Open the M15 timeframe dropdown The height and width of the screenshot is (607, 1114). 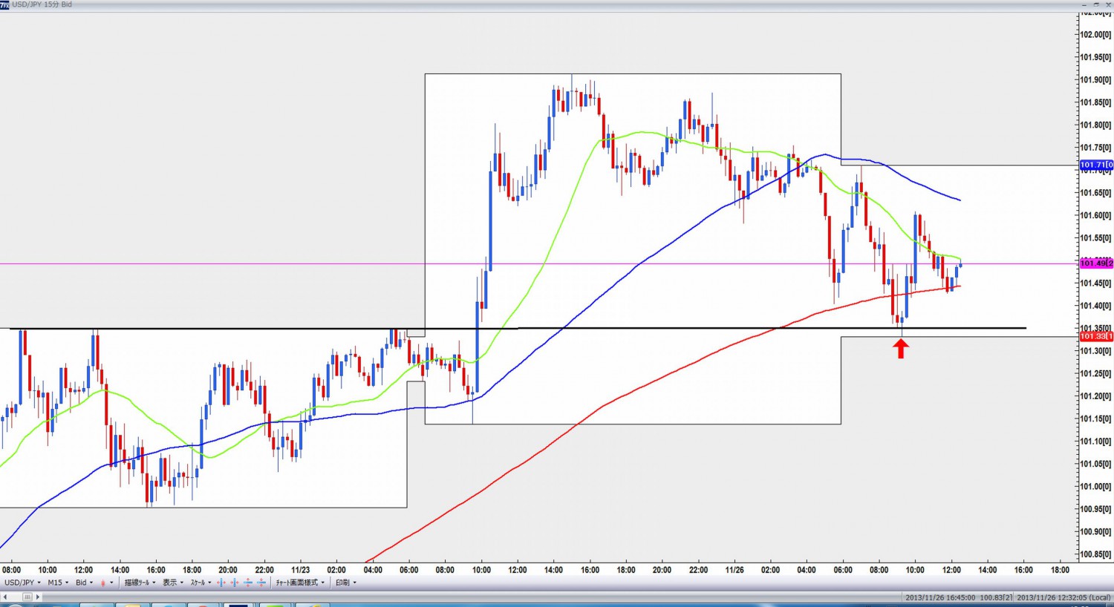point(58,583)
